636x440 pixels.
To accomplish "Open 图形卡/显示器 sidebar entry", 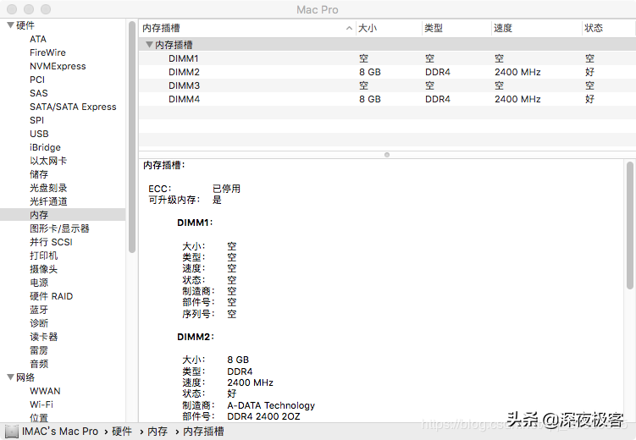I will point(59,228).
